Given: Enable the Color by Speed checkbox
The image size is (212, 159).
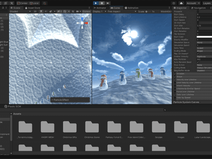Looking at the screenshot, I should tap(175, 98).
